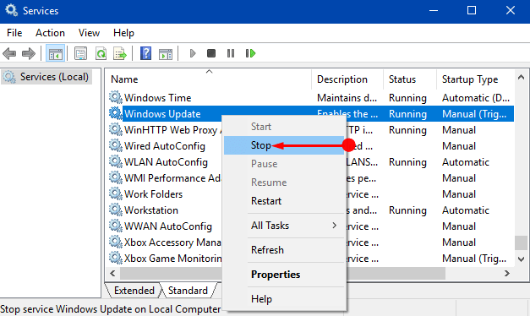Open the File menu
Image resolution: width=530 pixels, height=316 pixels.
pyautogui.click(x=14, y=33)
